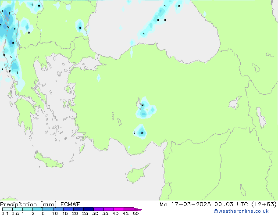Screen dimensions: 278x215
Task: Click the value 3 in the southern Turkey rain patch
Action: [x=142, y=133]
